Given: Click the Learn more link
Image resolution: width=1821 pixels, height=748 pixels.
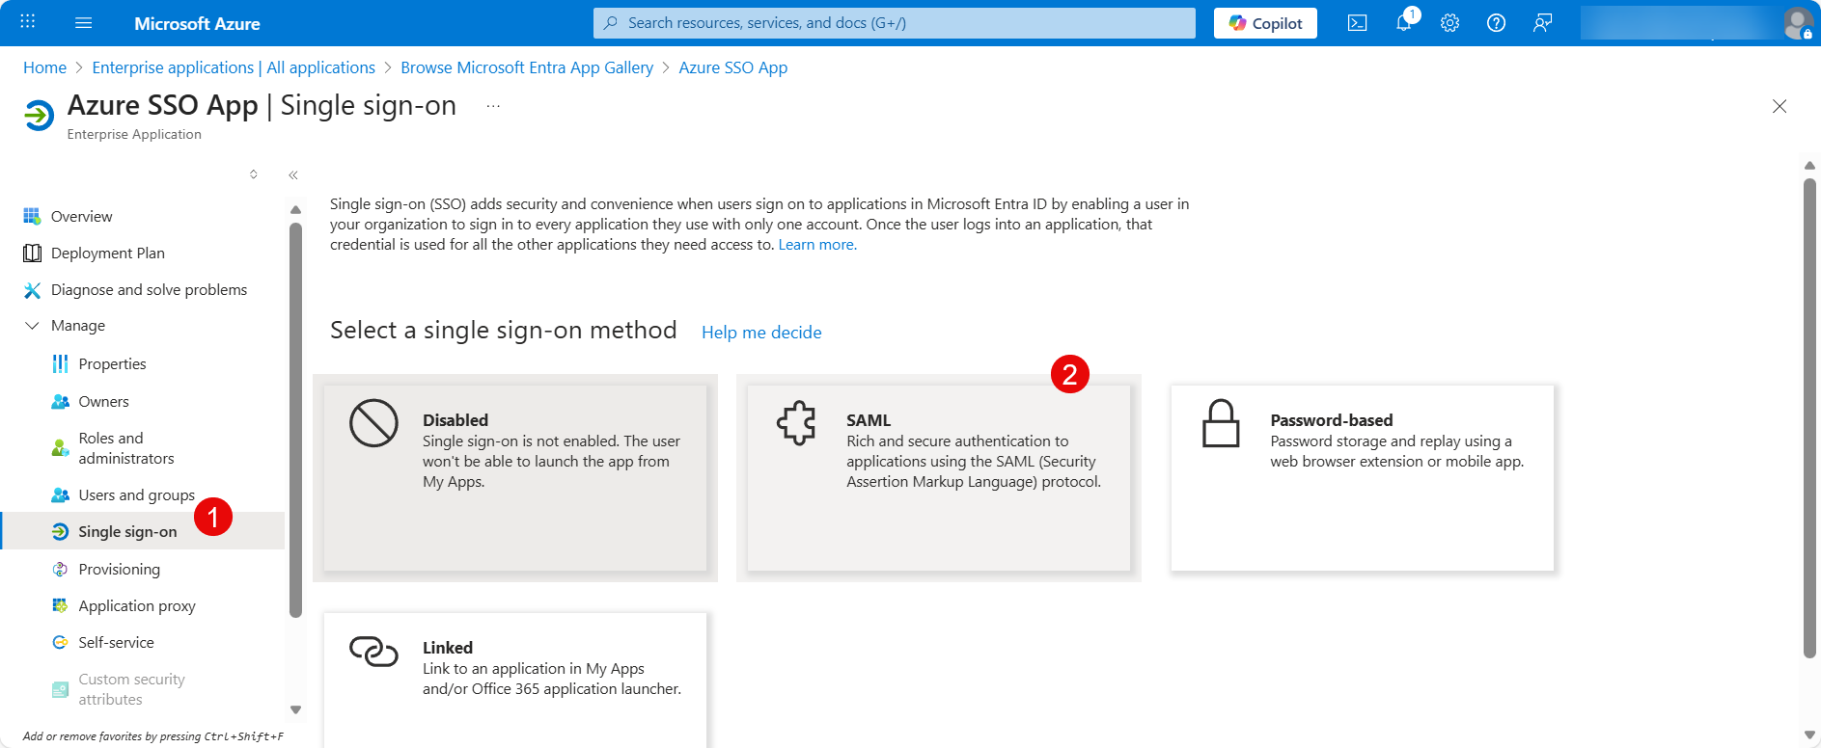Looking at the screenshot, I should click(817, 245).
